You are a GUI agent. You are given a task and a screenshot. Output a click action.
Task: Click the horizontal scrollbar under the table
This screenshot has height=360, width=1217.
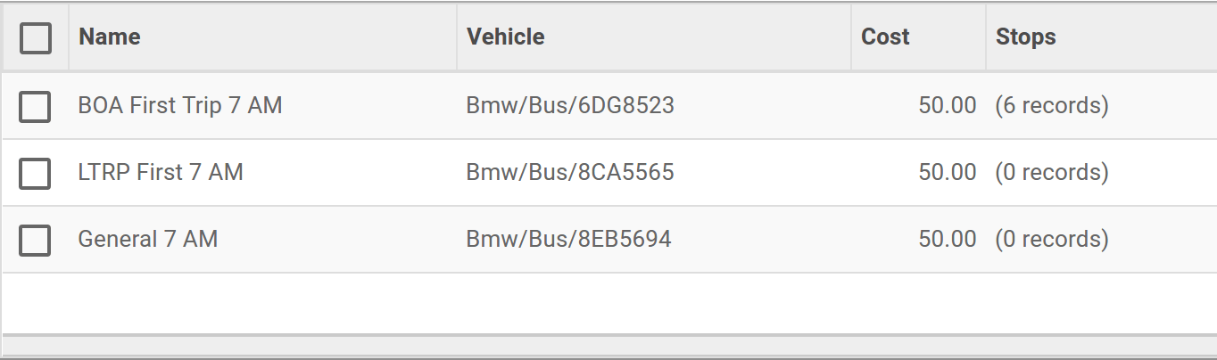coord(608,345)
